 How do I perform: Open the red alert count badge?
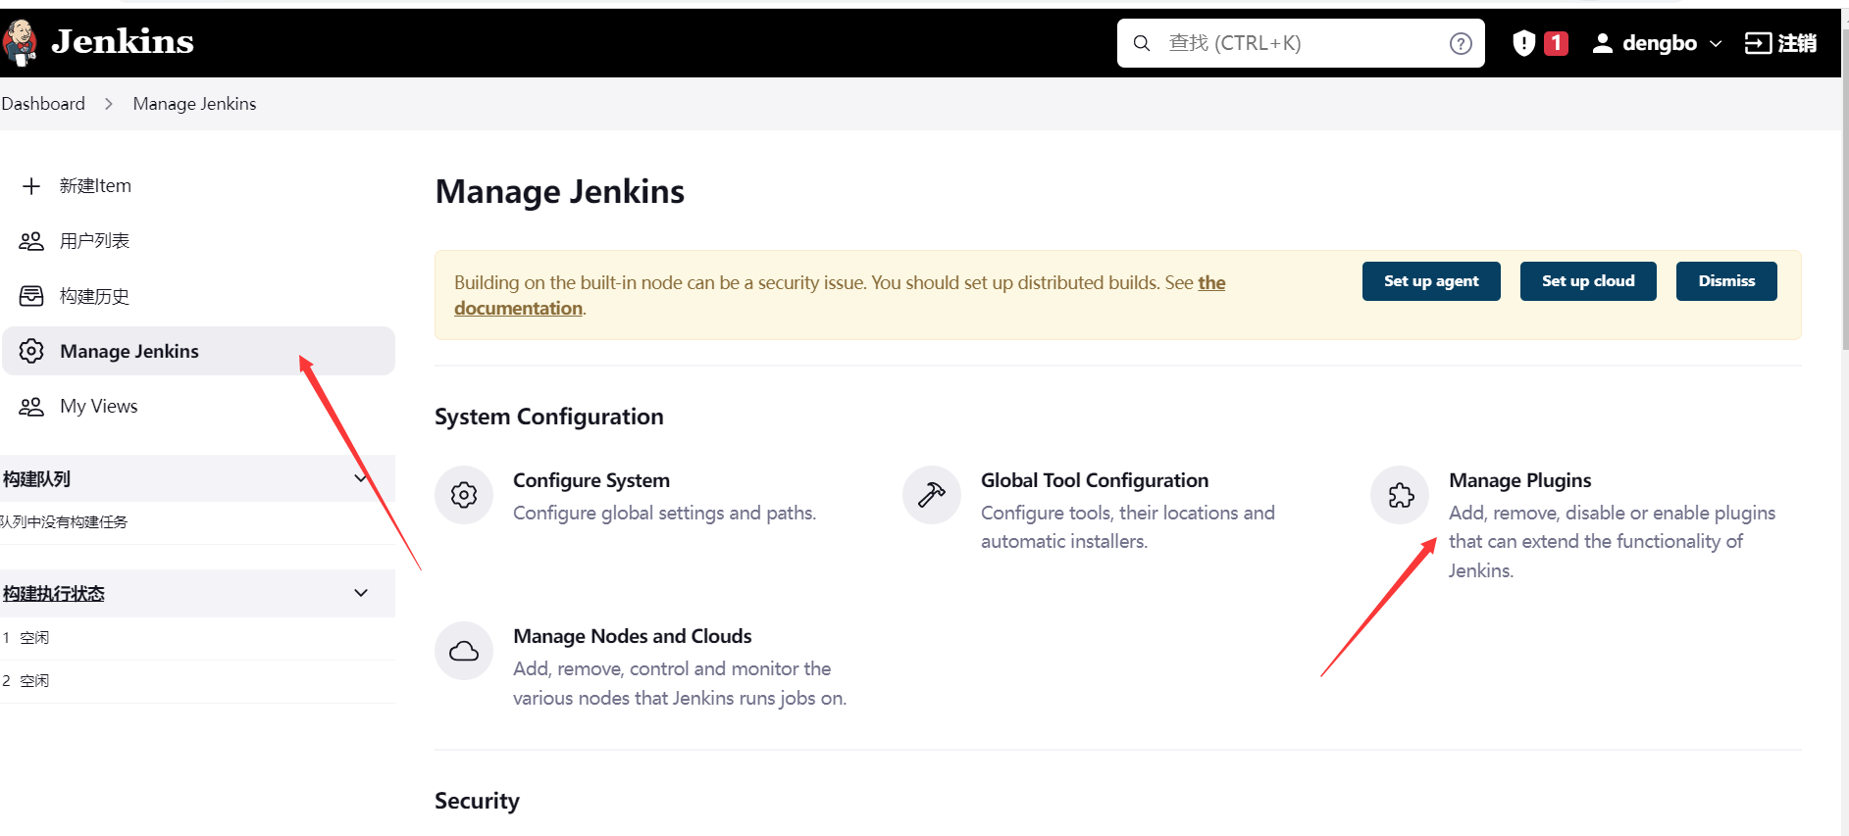pos(1556,43)
